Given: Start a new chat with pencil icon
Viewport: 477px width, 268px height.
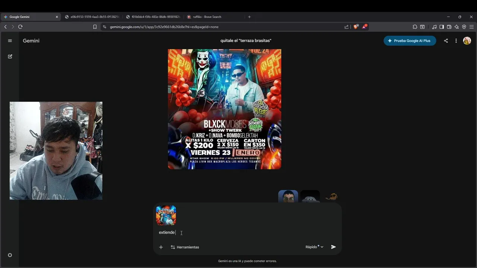Looking at the screenshot, I should [10, 57].
